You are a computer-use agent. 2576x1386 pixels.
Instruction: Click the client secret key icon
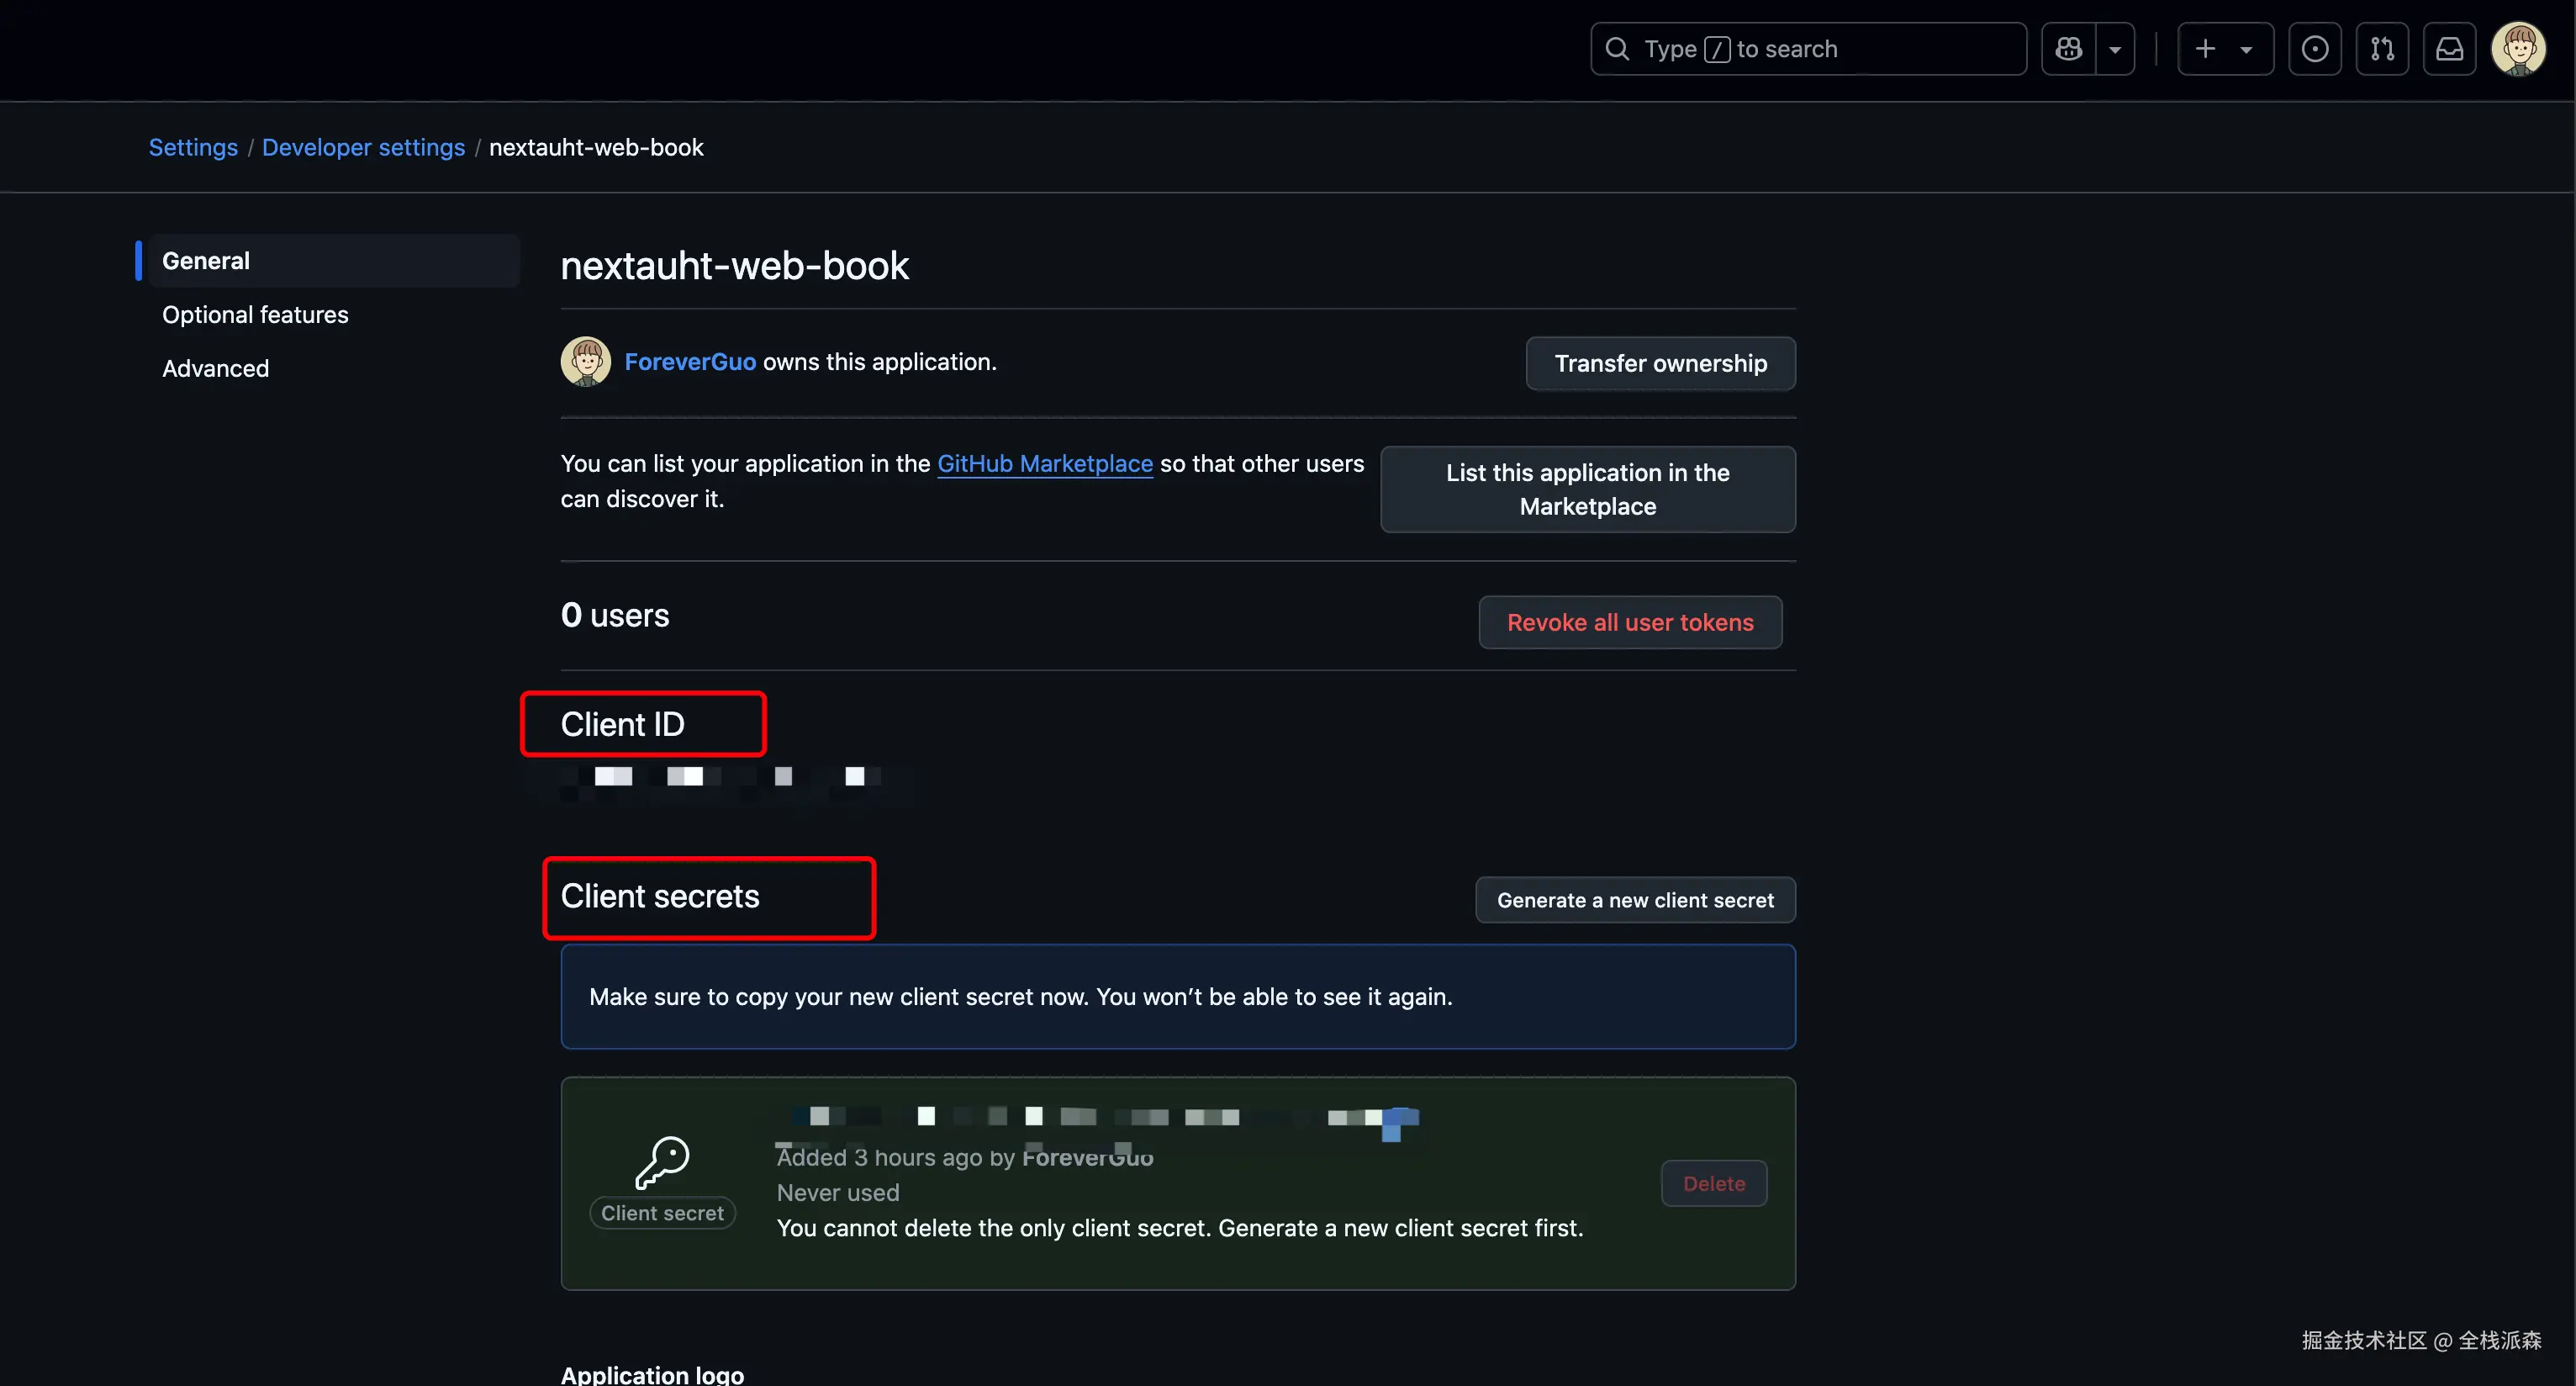662,1162
